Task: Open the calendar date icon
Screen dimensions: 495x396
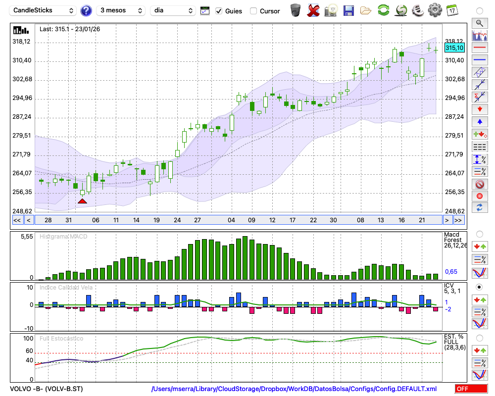Action: pos(451,10)
